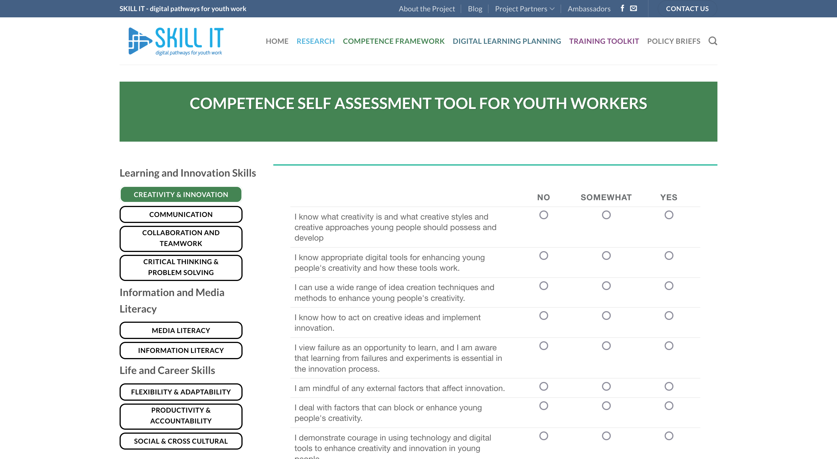
Task: Mark YES for mindful of external factors
Action: point(669,386)
